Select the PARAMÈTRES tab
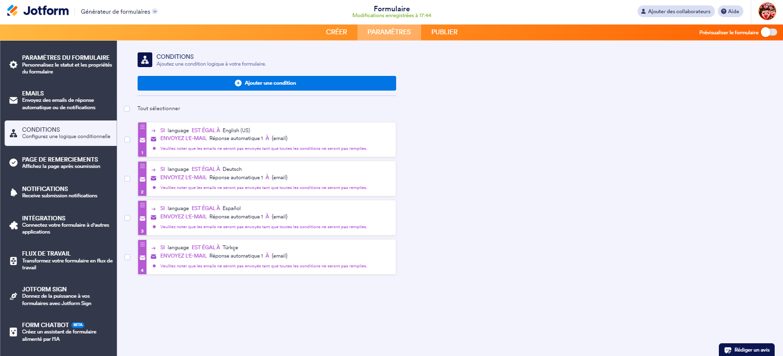 (x=389, y=32)
